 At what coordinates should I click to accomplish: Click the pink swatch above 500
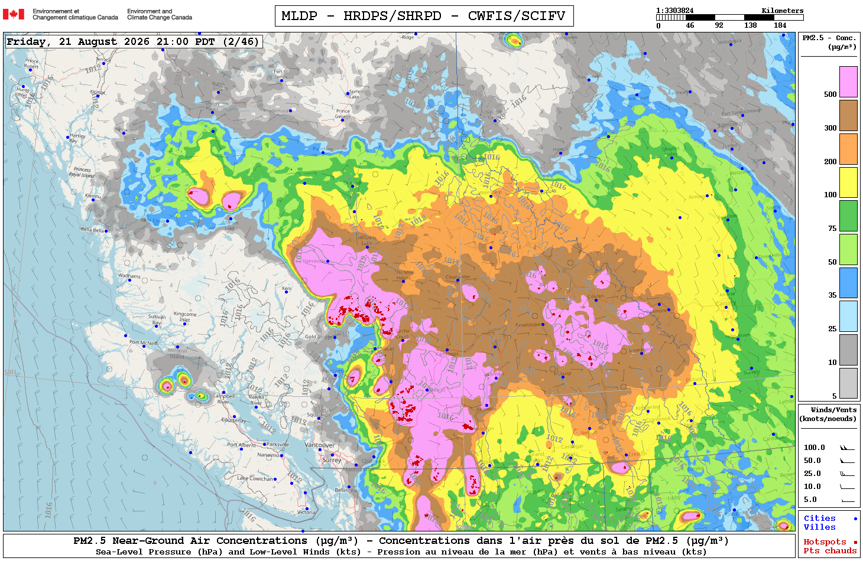click(x=848, y=81)
